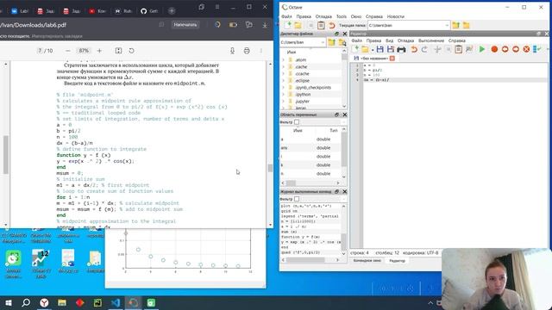Enable filter checkbox in command history panel
This screenshot has width=552, height=310.
(297, 199)
